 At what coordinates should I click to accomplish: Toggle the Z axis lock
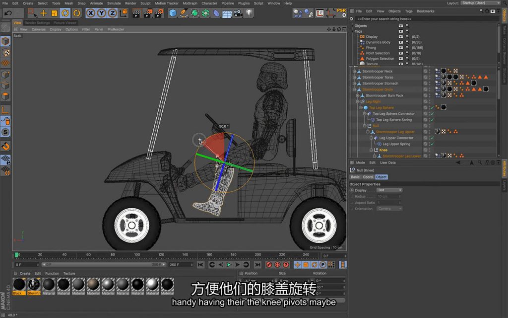coord(113,13)
